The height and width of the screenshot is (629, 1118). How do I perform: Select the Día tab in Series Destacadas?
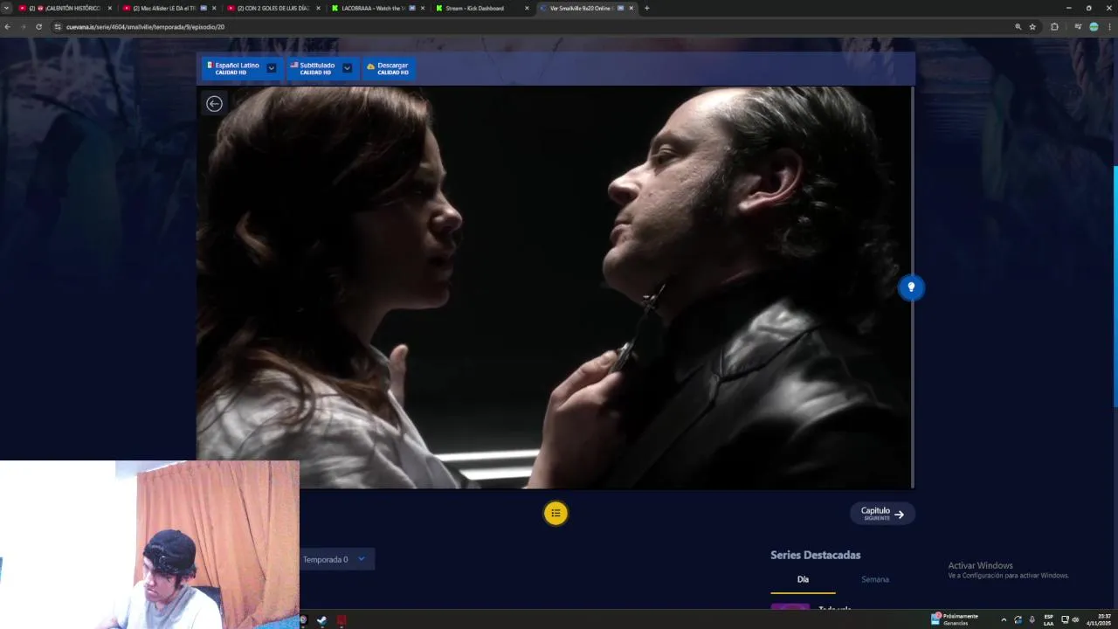(x=803, y=579)
